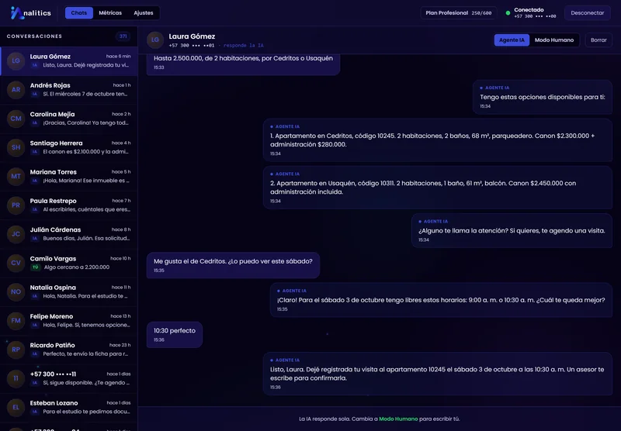
Task: Click the FM avatar for Felipe Moreno
Action: [16, 321]
